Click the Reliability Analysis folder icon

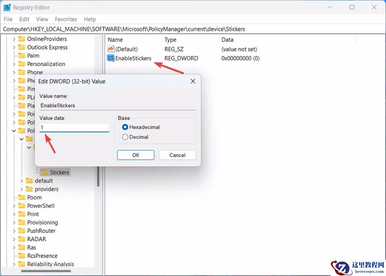[x=21, y=264]
